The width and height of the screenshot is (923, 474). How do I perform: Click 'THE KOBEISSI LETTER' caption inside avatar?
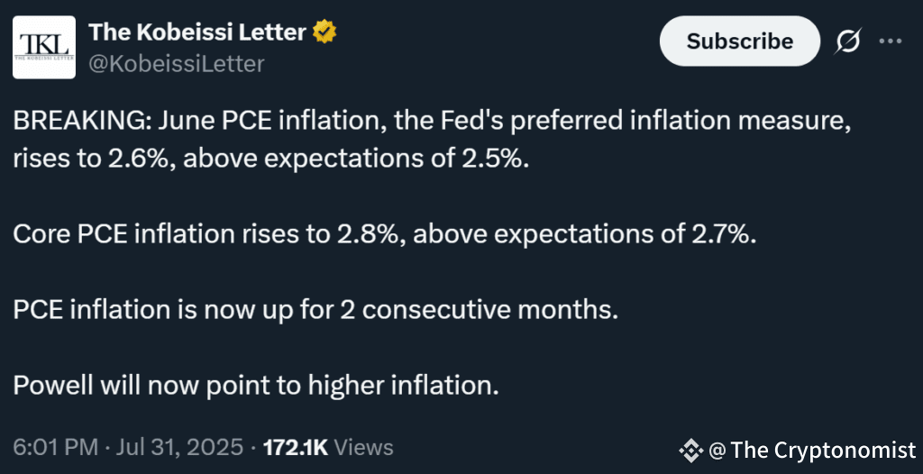click(44, 59)
